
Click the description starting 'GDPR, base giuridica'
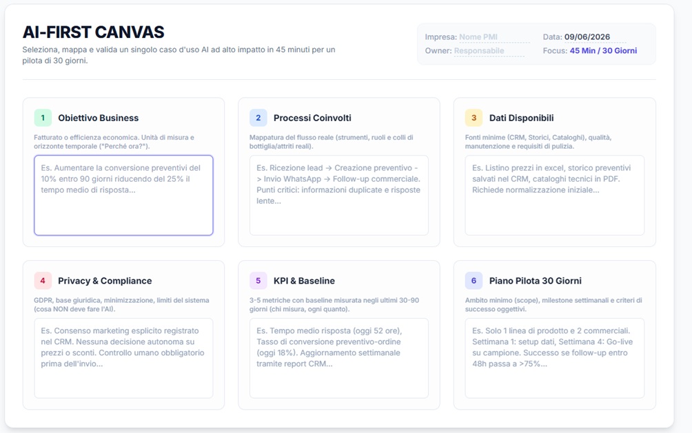(121, 305)
